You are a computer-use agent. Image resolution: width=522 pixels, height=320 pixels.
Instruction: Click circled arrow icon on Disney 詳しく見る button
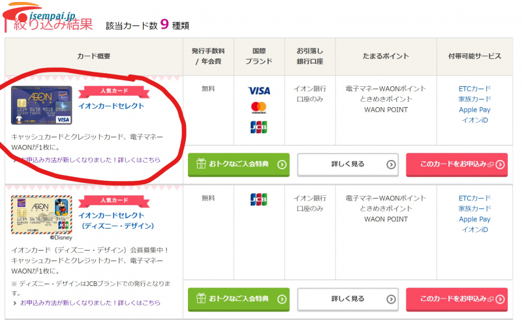pos(391,299)
